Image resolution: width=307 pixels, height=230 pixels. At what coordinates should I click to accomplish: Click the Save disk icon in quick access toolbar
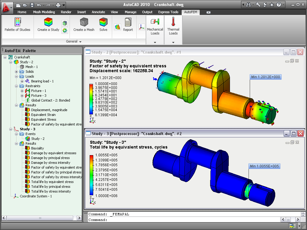click(32, 5)
